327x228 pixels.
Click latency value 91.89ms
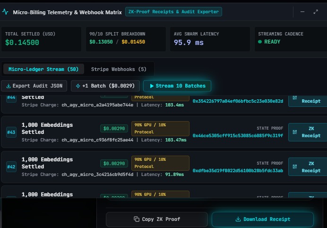[x=174, y=175]
